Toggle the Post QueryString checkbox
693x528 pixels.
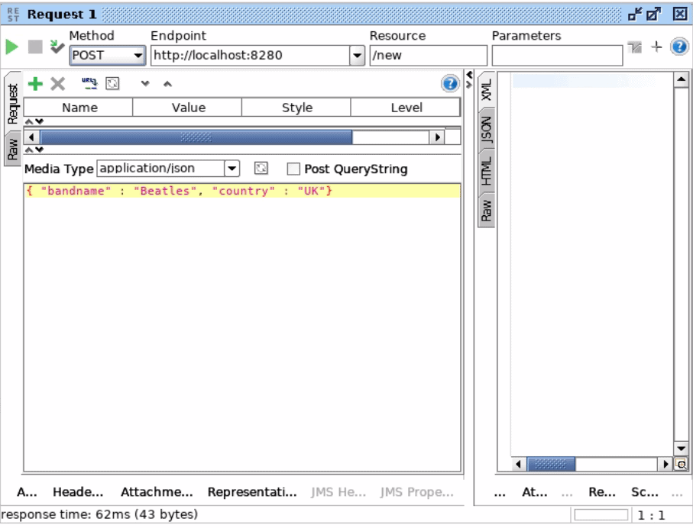[x=293, y=169]
